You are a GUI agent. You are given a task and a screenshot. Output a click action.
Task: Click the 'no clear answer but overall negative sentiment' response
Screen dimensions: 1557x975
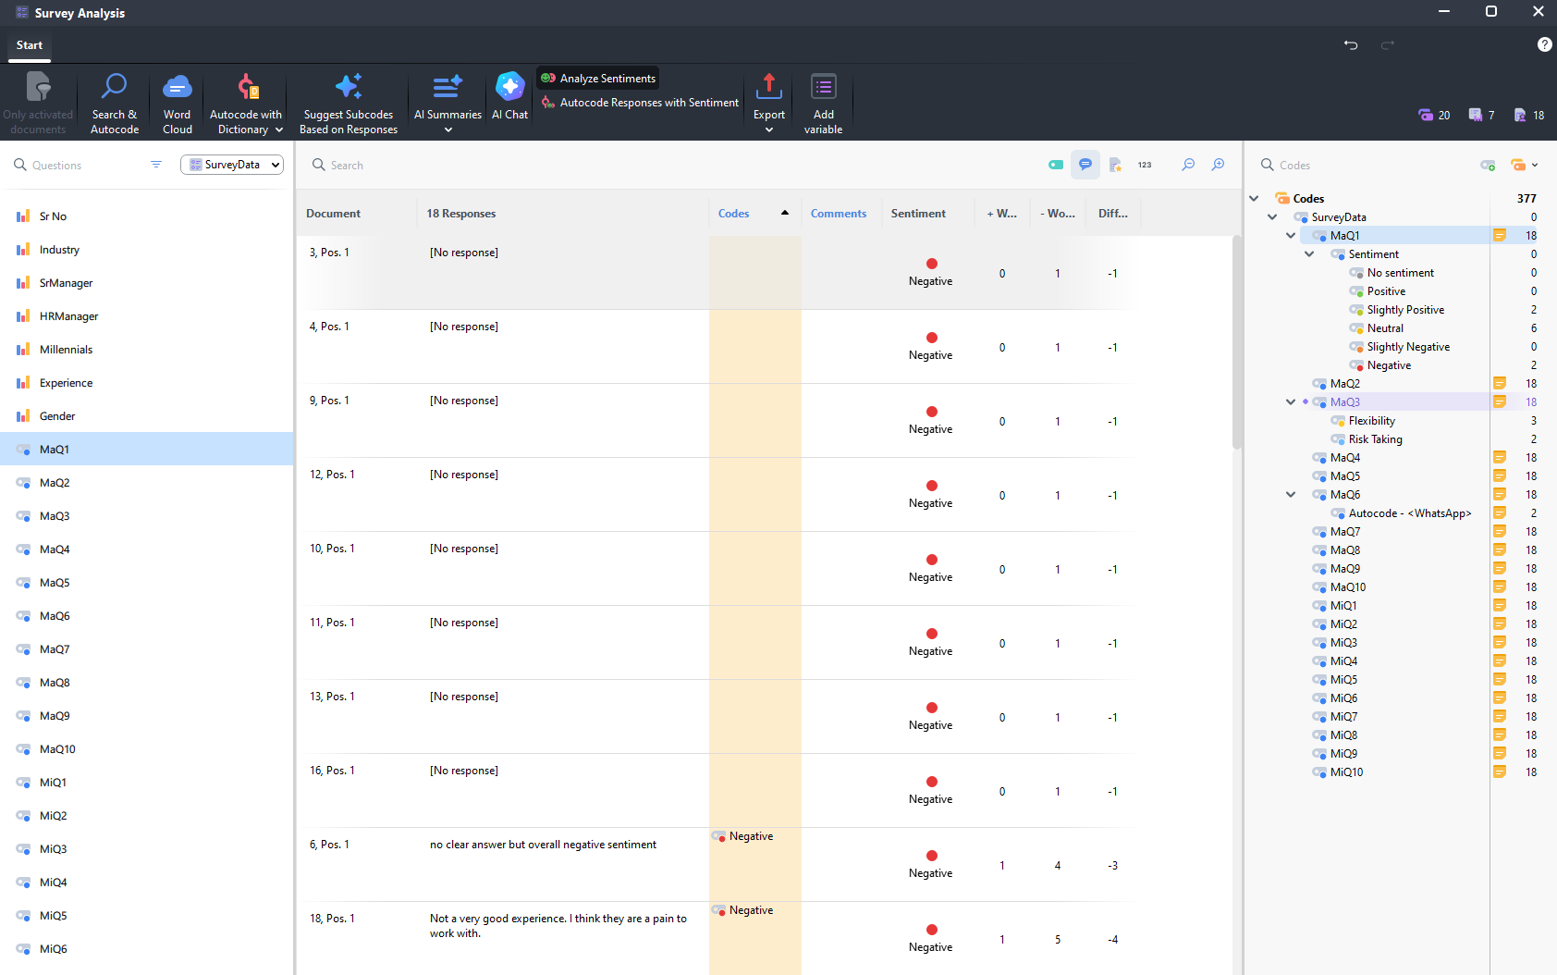tap(543, 845)
